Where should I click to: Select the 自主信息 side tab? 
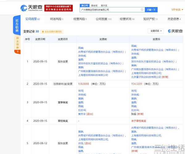[x=18, y=43]
